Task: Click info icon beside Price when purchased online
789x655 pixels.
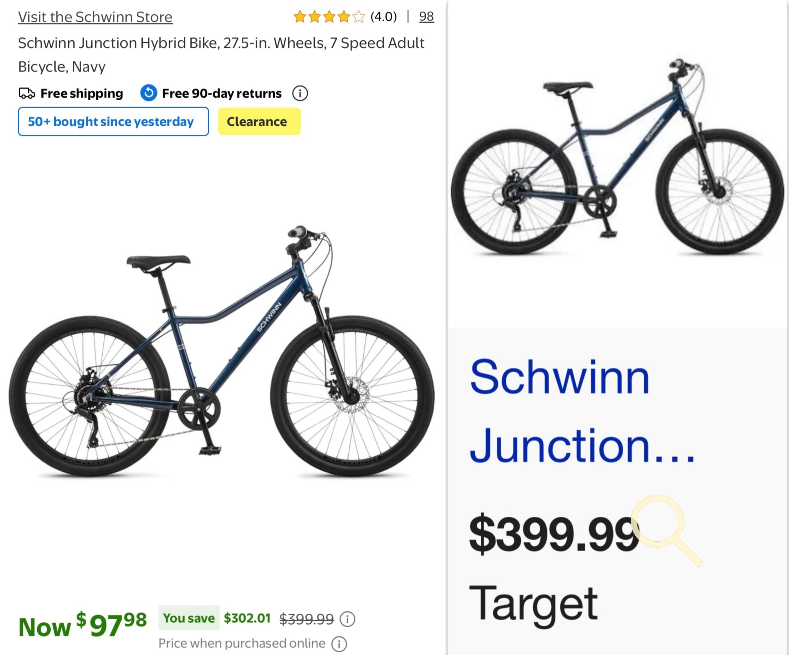Action: (339, 644)
